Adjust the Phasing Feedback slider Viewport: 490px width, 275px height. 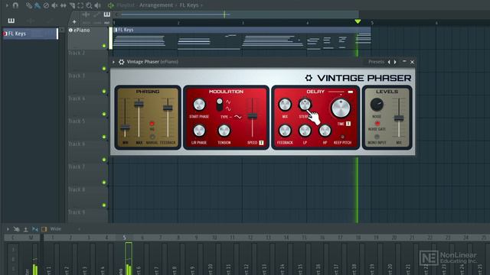coord(168,108)
